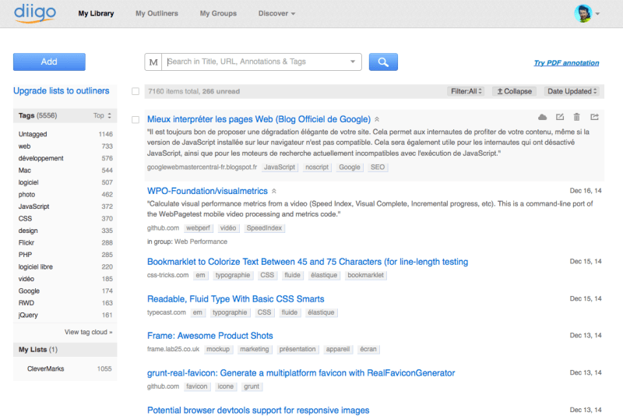Image resolution: width=623 pixels, height=416 pixels.
Task: Click the edit pencil icon on first bookmark
Action: 560,117
